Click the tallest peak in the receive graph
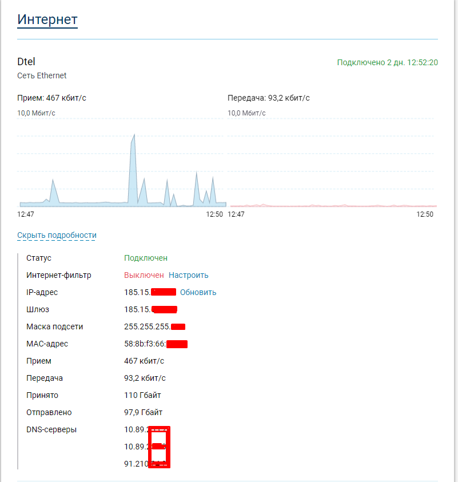This screenshot has width=458, height=482. [133, 143]
